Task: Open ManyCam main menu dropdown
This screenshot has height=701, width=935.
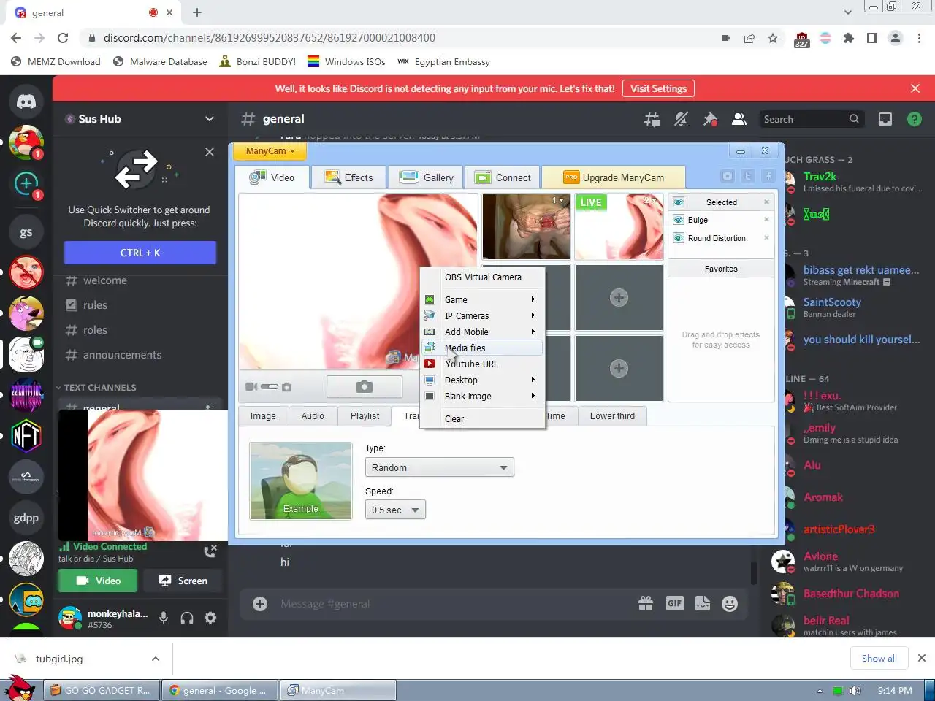Action: pyautogui.click(x=270, y=150)
